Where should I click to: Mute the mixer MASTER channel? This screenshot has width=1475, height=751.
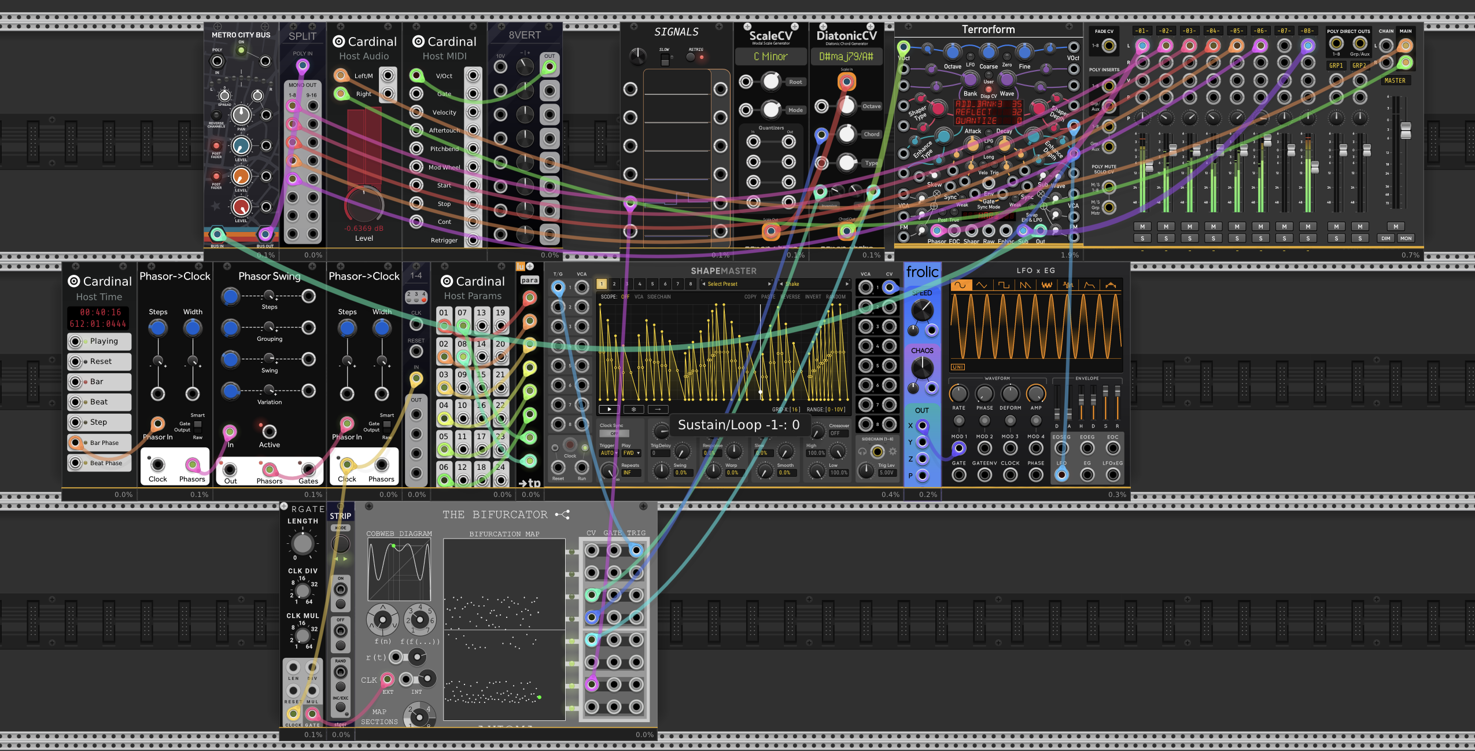click(1396, 227)
